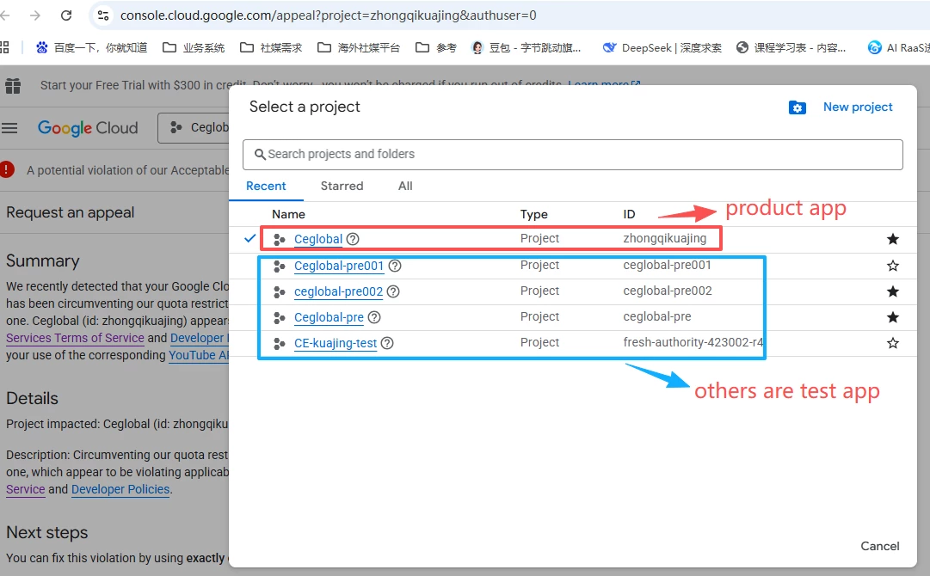Click the fresh-authority-423002-r4 ID cell
The height and width of the screenshot is (576, 930).
(693, 342)
